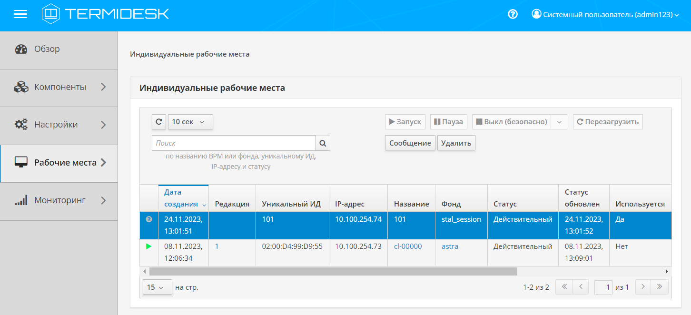Go to the last page arrow
The width and height of the screenshot is (691, 315).
(x=659, y=287)
